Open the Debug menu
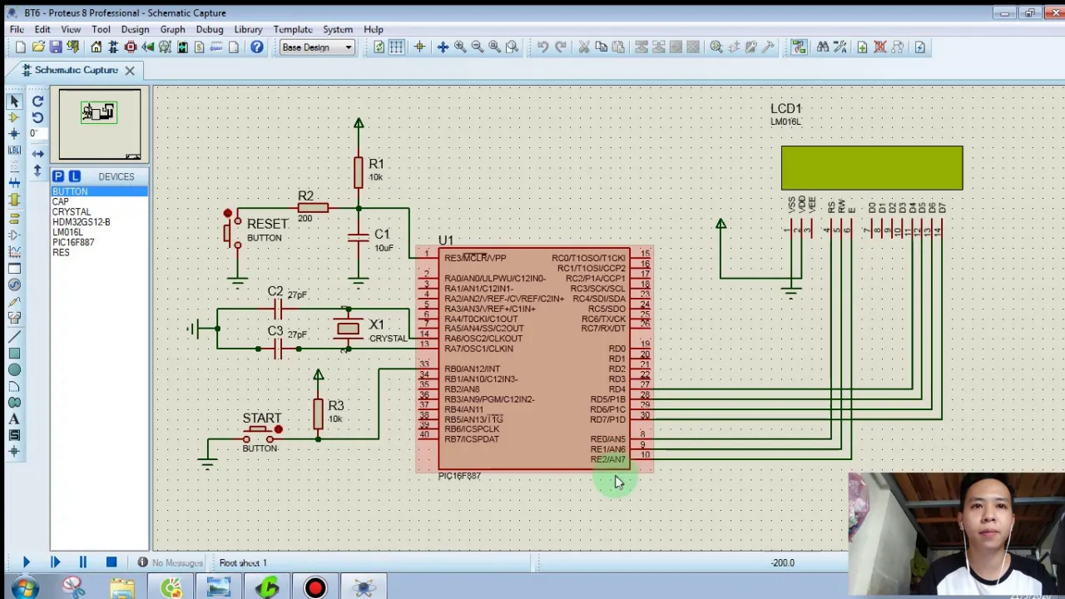Image resolution: width=1065 pixels, height=599 pixels. click(x=209, y=29)
